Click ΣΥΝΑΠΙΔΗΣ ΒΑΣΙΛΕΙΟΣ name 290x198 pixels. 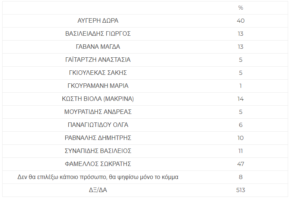[98, 151]
